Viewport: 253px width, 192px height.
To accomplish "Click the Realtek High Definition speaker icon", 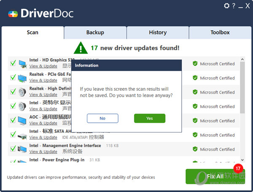I will (22, 92).
